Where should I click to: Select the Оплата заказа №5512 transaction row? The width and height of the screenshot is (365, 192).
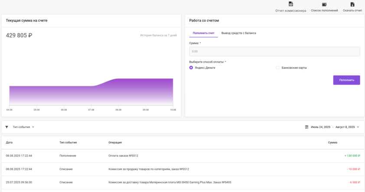123,155
